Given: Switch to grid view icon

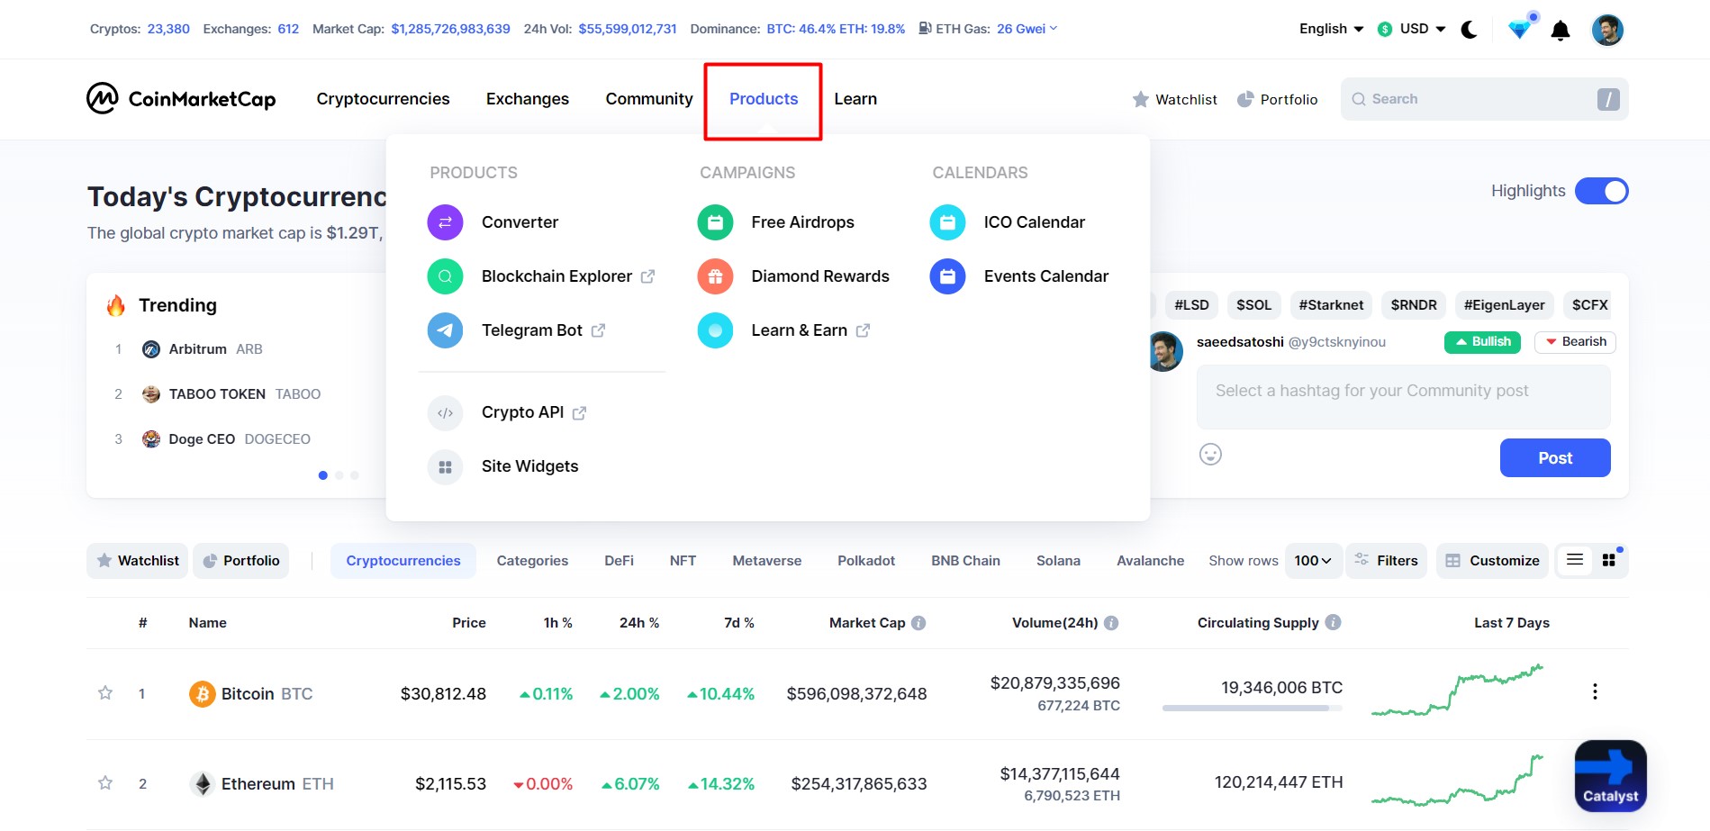Looking at the screenshot, I should point(1609,560).
